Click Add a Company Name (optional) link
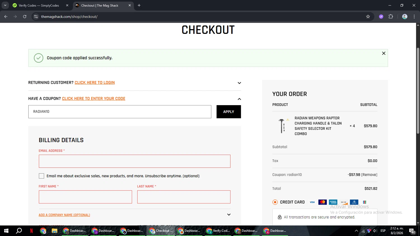Viewport: 420px width, 236px height. click(64, 215)
